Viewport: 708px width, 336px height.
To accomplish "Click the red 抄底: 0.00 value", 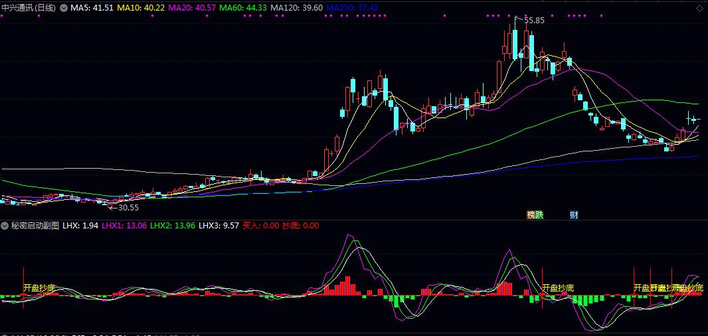I will (301, 225).
